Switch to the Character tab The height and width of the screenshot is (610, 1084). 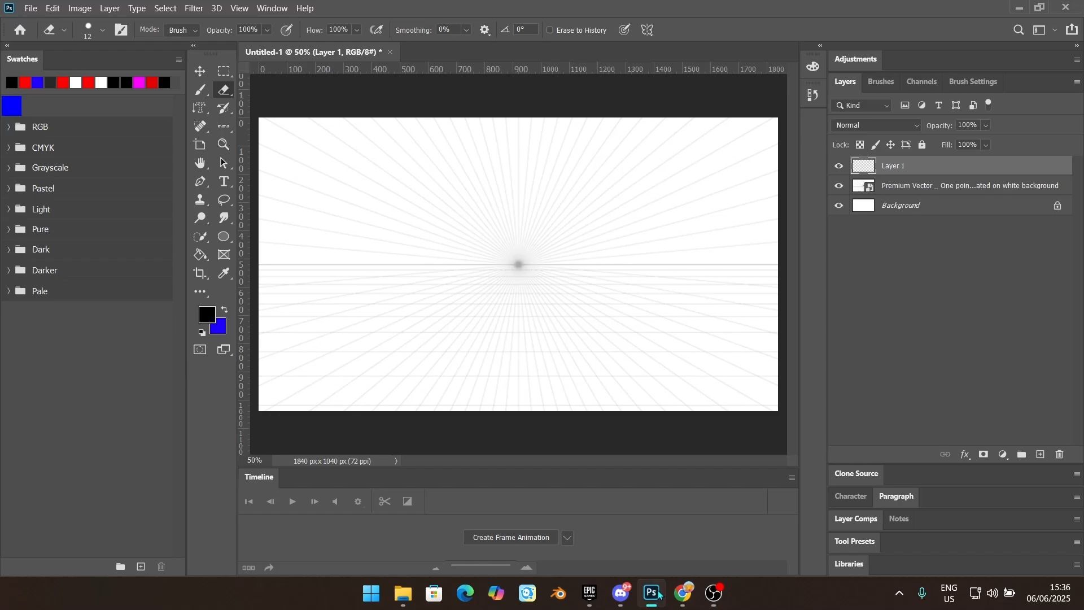click(850, 496)
